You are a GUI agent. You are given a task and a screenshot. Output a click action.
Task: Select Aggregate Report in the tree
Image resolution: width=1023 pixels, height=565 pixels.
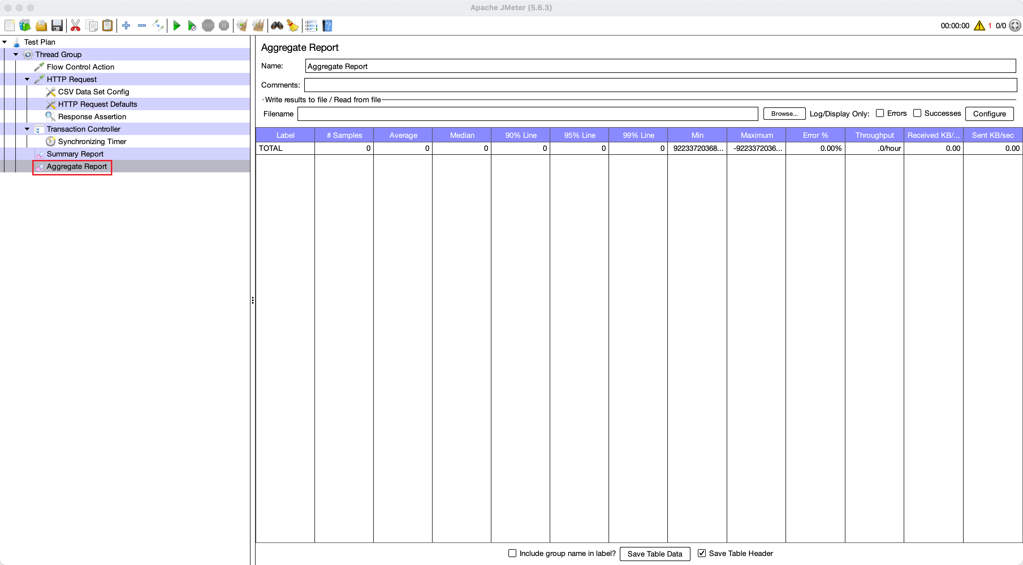click(x=77, y=166)
